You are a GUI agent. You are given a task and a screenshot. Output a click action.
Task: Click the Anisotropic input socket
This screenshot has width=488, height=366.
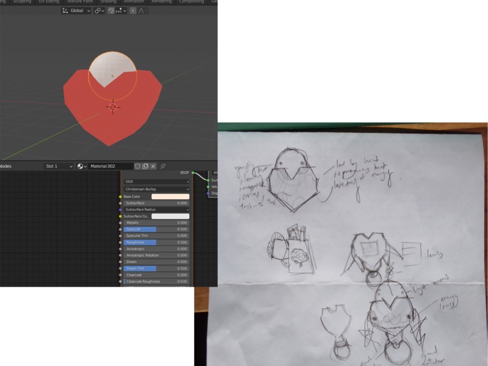(121, 249)
